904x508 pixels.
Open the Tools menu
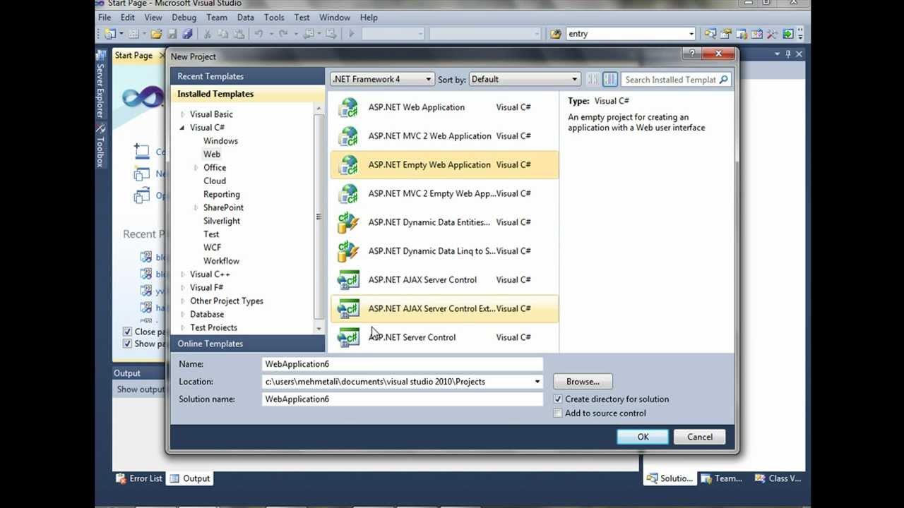point(274,18)
